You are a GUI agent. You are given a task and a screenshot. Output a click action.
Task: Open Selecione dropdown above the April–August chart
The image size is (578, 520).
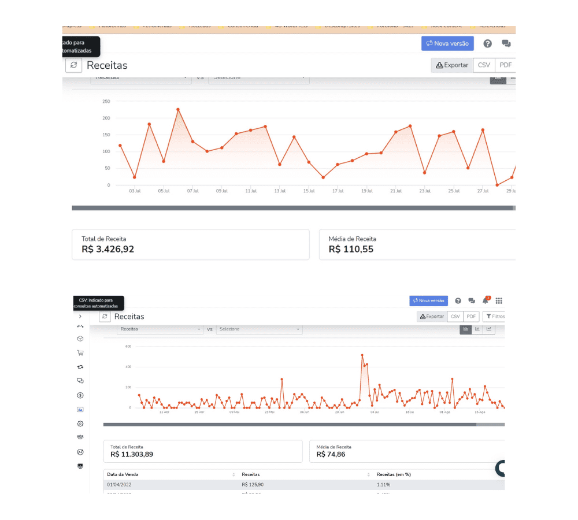[259, 329]
